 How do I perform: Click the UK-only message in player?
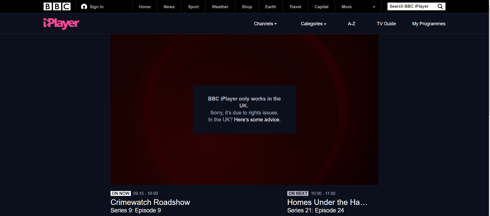click(244, 109)
